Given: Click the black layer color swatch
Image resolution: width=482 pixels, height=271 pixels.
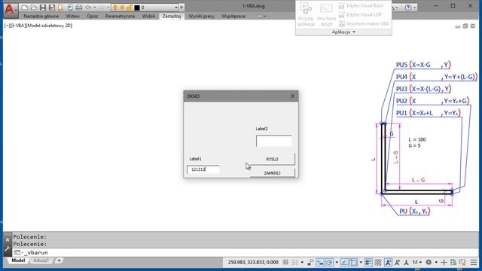Looking at the screenshot, I should coord(137,8).
